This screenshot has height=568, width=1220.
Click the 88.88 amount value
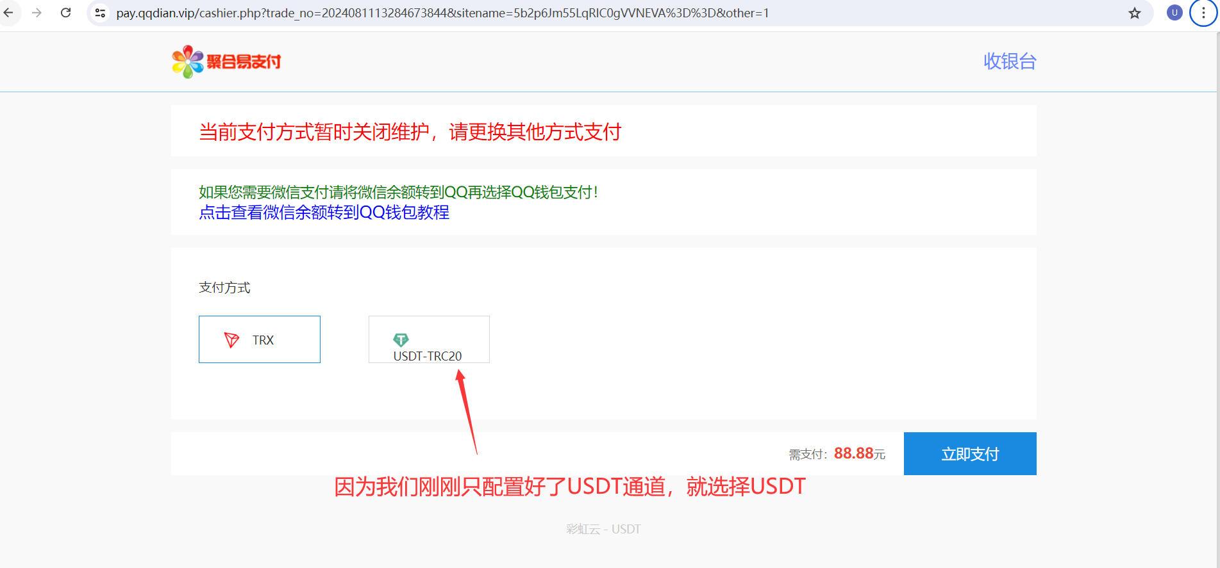tap(854, 453)
